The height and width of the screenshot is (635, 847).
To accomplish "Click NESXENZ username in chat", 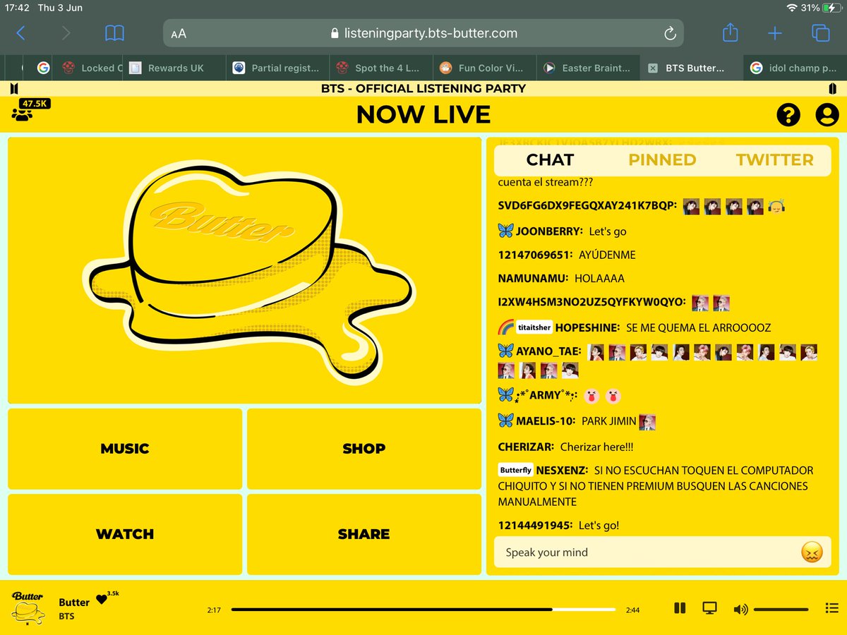I will 562,471.
